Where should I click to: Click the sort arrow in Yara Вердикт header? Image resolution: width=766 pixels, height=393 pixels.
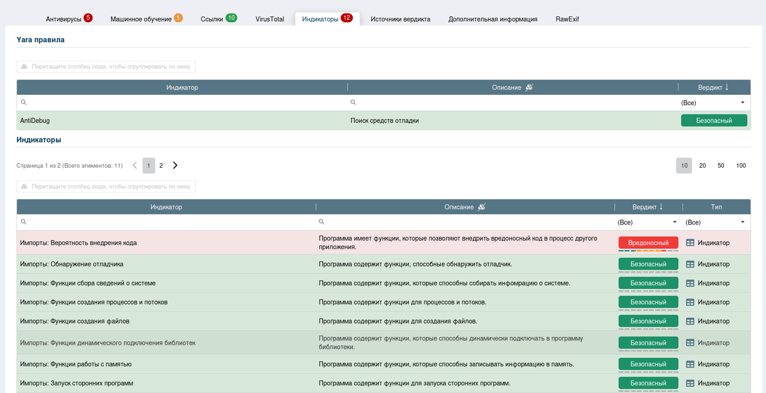[x=727, y=88]
